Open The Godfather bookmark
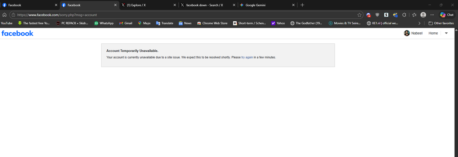This screenshot has height=157, width=458. pos(306,23)
